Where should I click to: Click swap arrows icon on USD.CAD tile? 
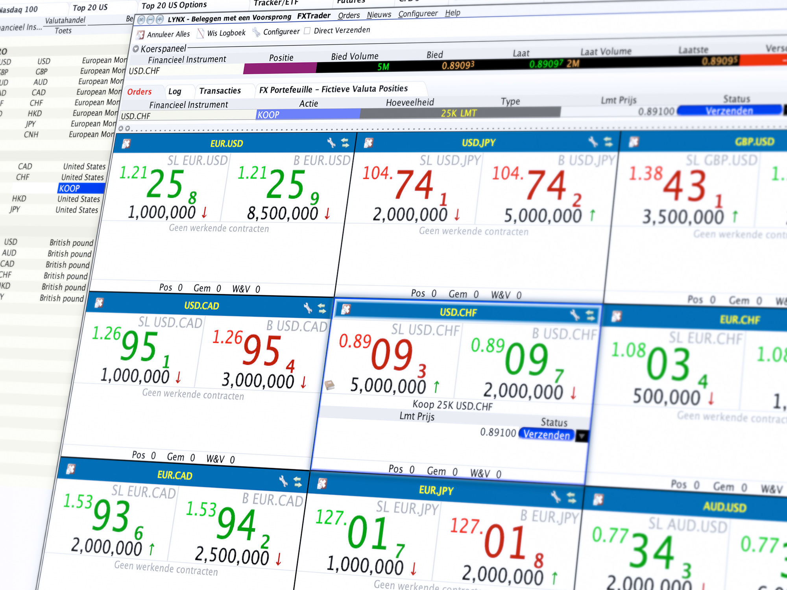coord(322,308)
